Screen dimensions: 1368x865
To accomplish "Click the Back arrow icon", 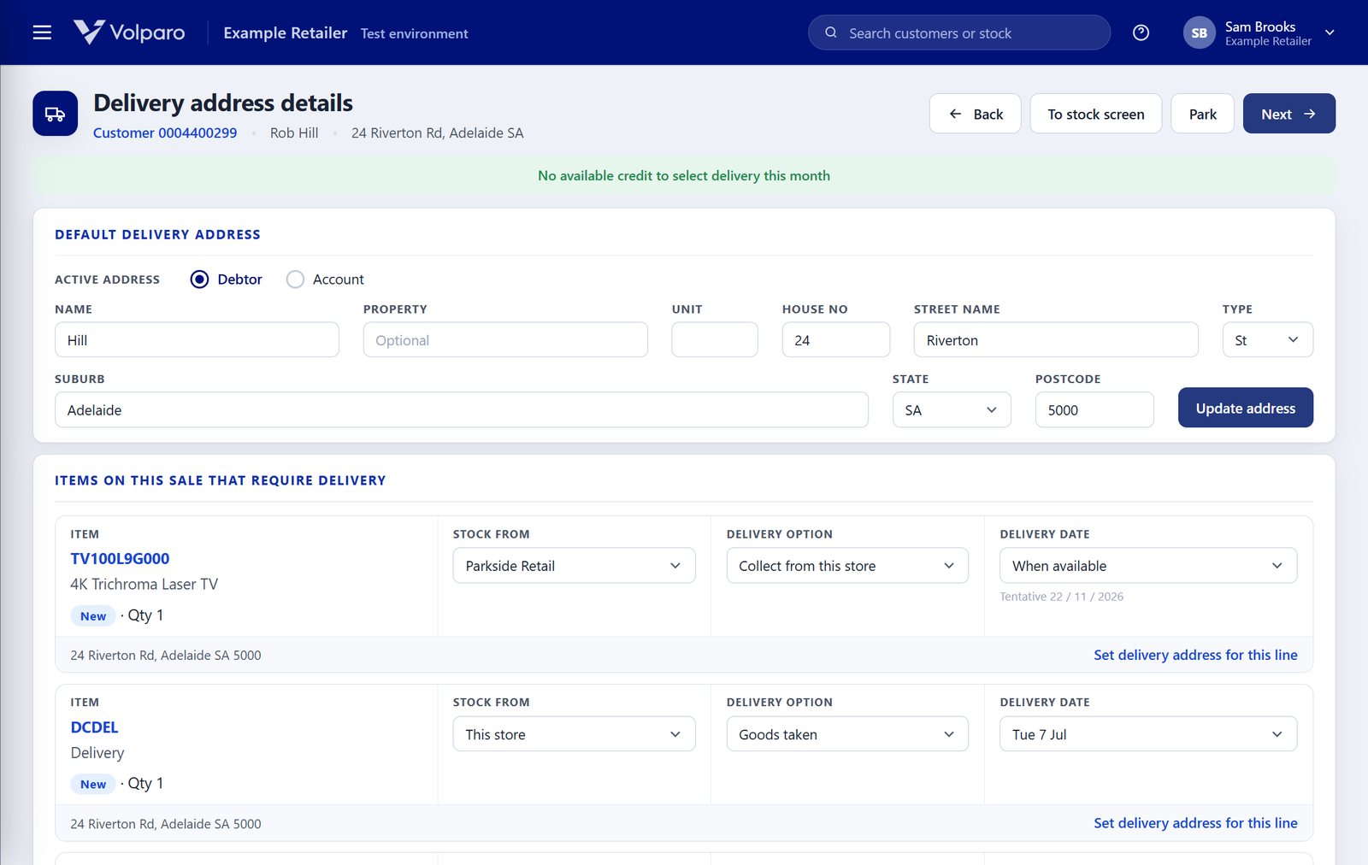I will coord(955,114).
